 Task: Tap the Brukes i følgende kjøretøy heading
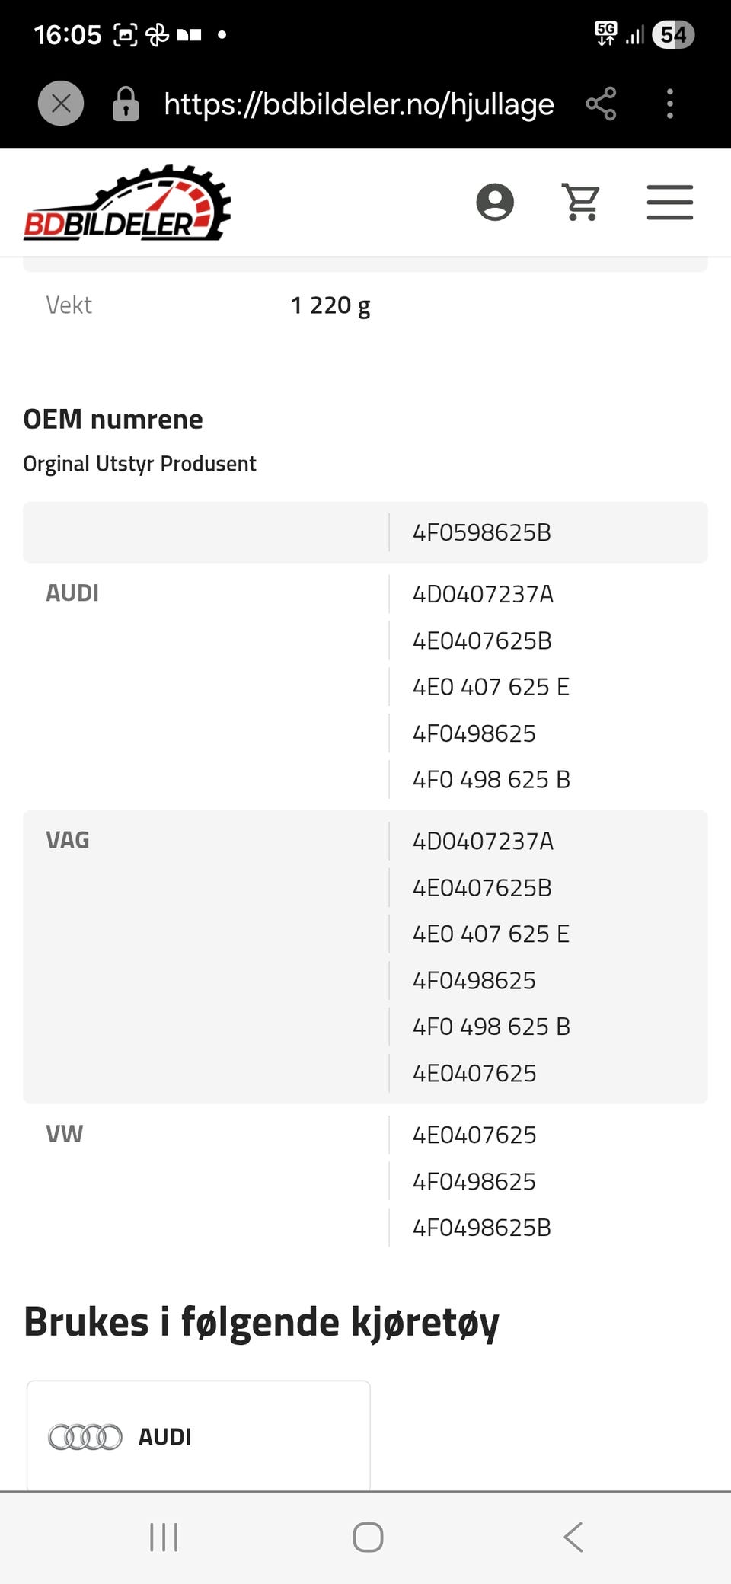click(261, 1322)
